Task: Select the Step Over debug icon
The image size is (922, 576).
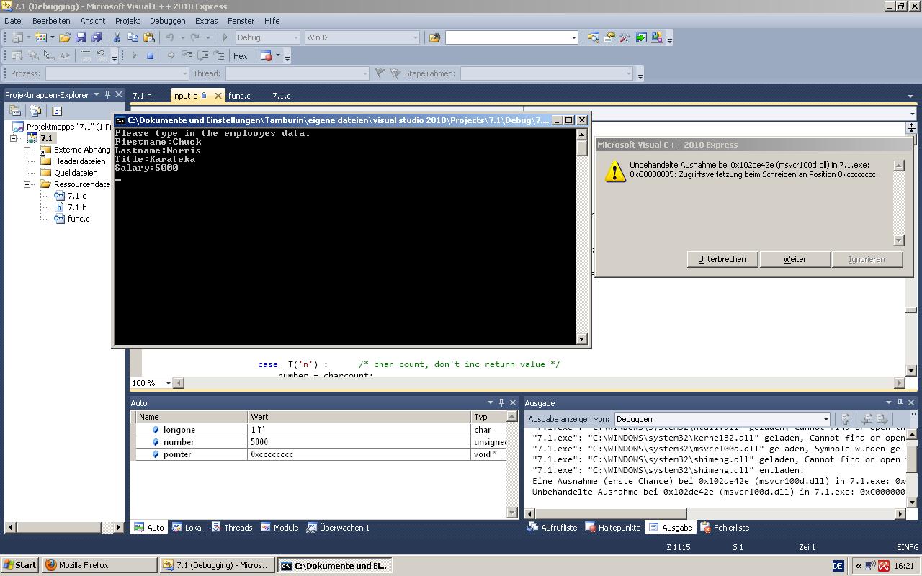Action: pos(205,55)
